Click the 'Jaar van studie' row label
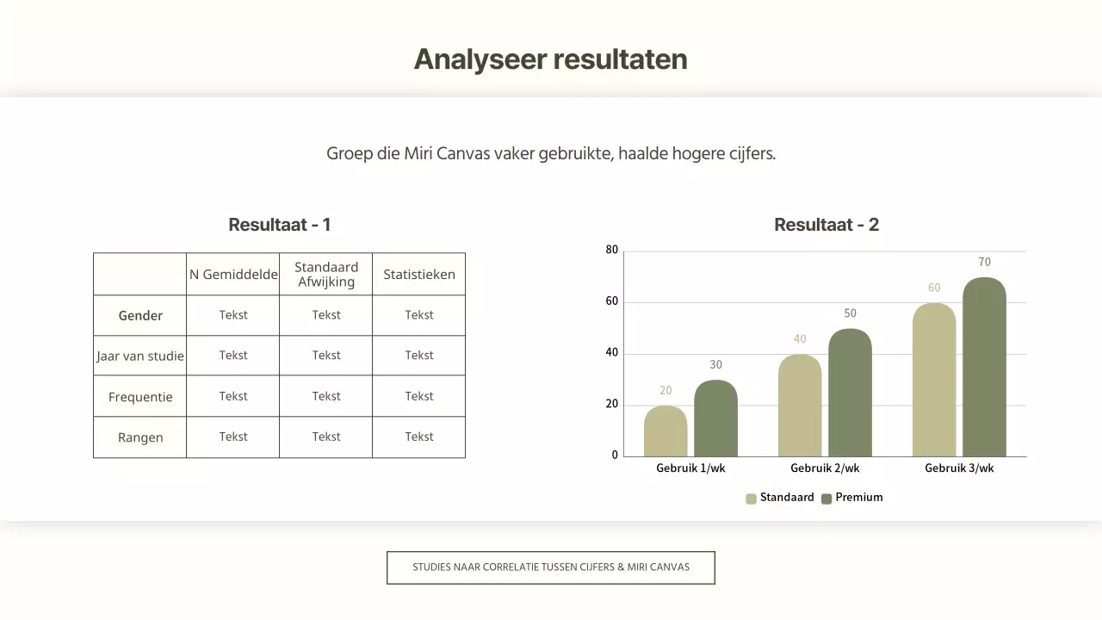The image size is (1102, 620). (140, 356)
